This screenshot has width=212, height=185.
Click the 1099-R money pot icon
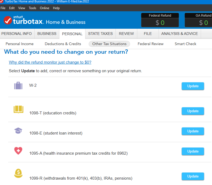click(18, 173)
